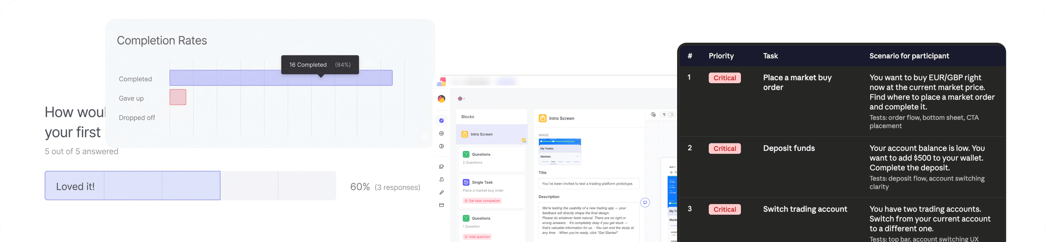Click the Set task completion warning tag
The image size is (1046, 242).
click(482, 201)
